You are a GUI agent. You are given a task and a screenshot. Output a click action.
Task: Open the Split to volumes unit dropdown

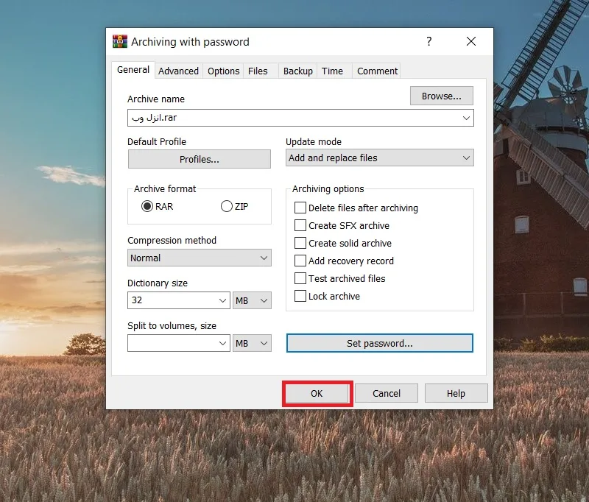(252, 343)
